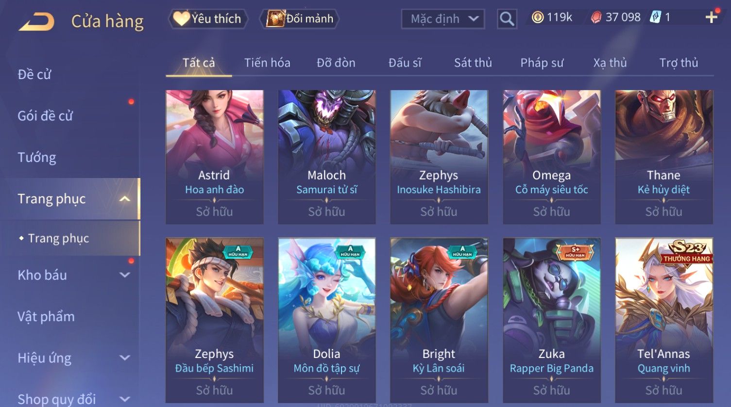731x407 pixels.
Task: Click the gold coin currency icon
Action: pos(537,18)
